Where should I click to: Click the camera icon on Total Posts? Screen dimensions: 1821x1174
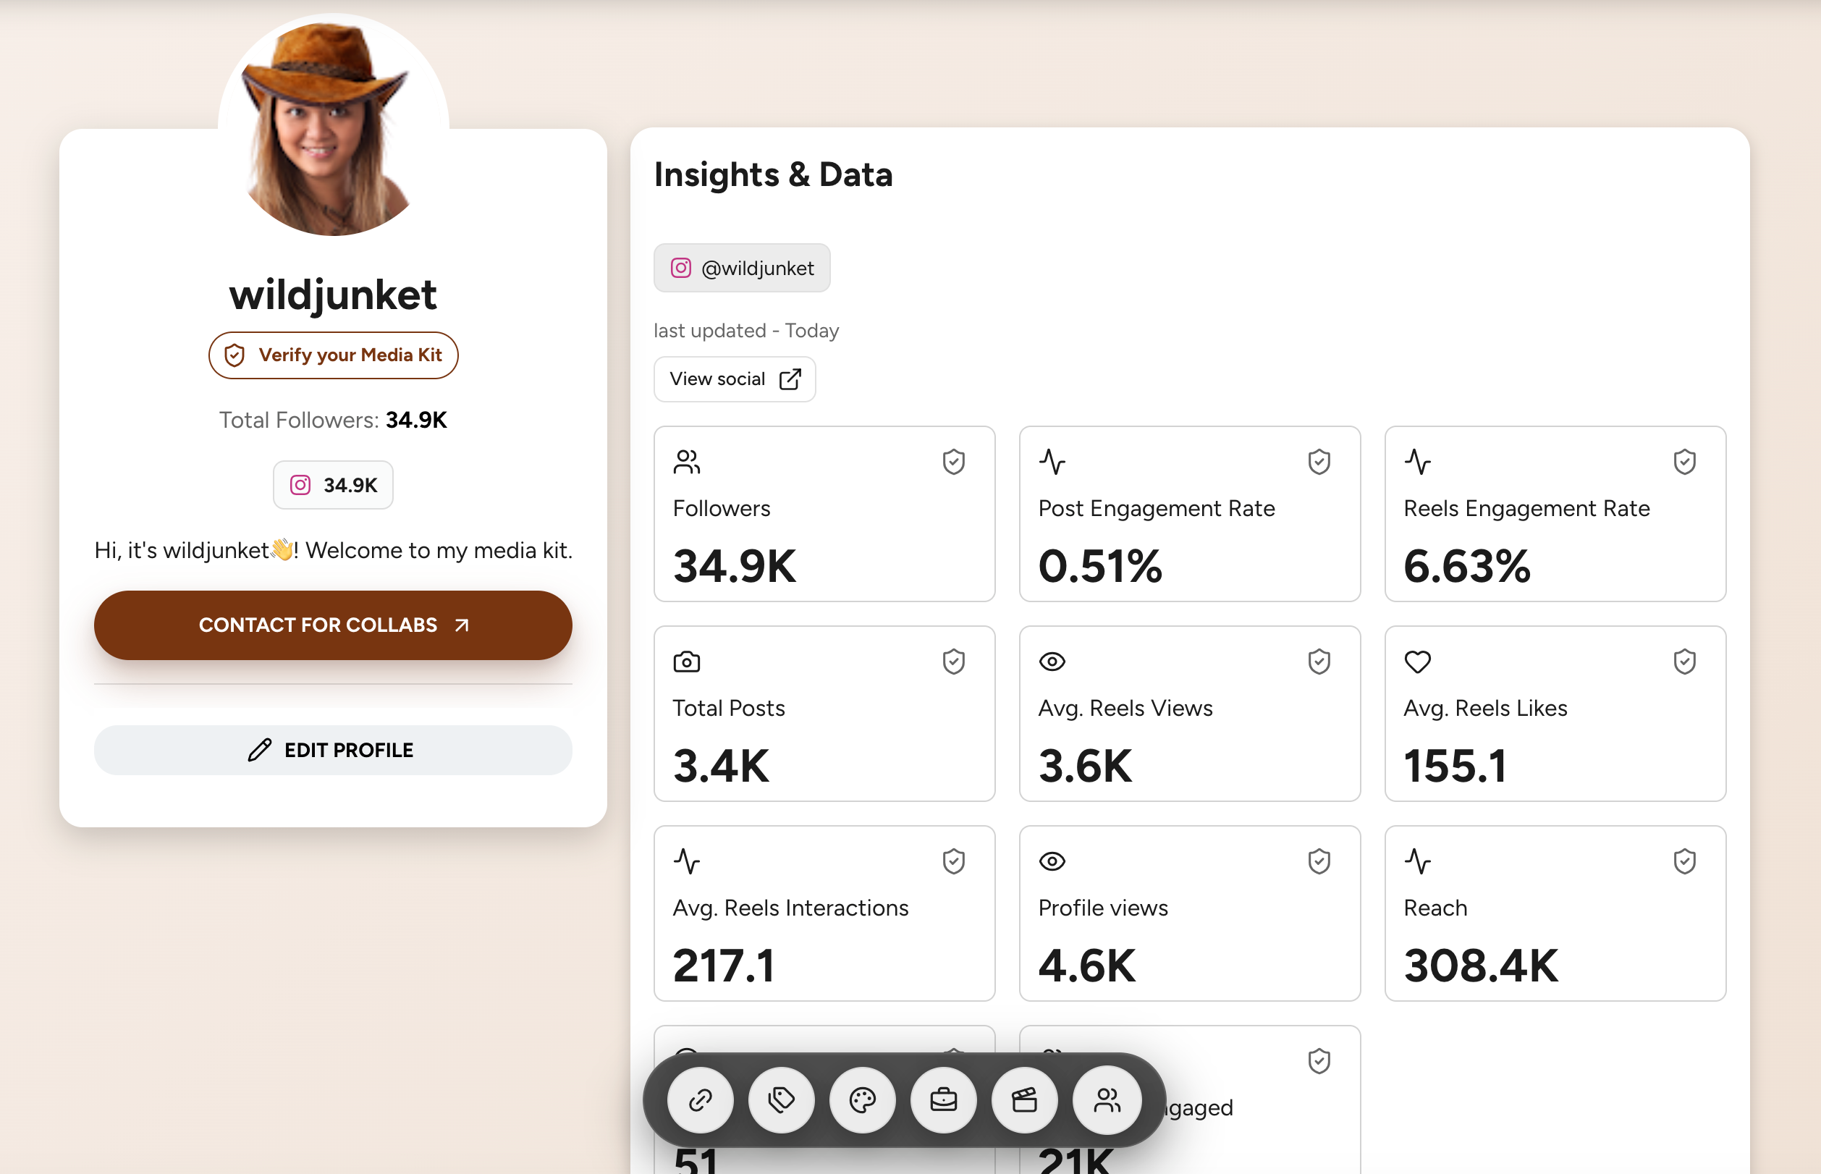point(686,661)
